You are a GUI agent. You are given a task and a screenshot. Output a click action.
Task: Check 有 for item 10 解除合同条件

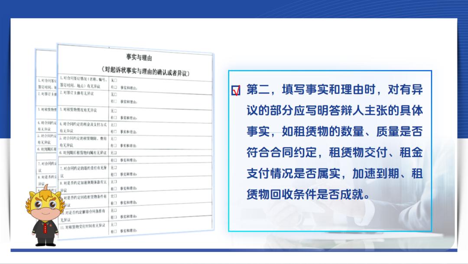tap(115, 217)
